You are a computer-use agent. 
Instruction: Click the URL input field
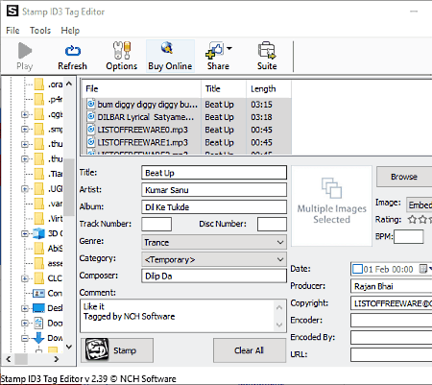(x=392, y=354)
